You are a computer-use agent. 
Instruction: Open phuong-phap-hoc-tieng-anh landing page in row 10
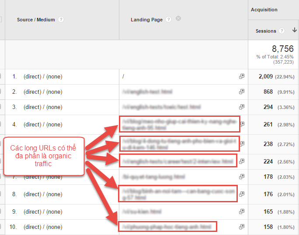tap(167, 227)
